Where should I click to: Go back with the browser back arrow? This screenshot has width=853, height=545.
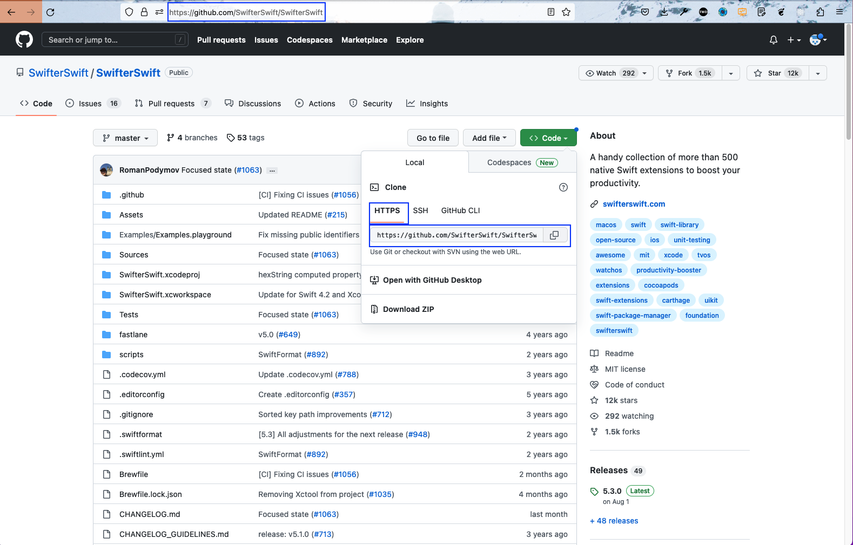tap(11, 12)
